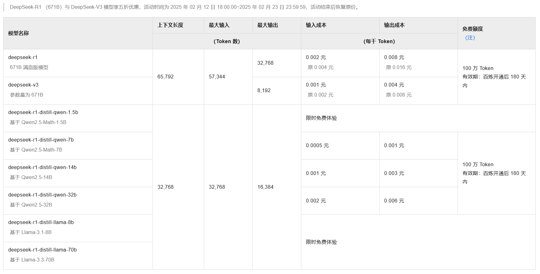Click the 0.0005 元 input cost
Image resolution: width=540 pixels, height=274 pixels.
point(317,145)
